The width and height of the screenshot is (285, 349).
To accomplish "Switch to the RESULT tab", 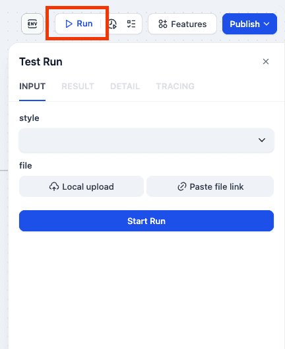I will (78, 87).
